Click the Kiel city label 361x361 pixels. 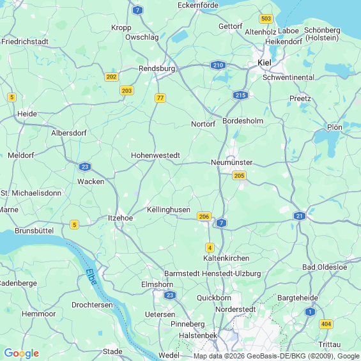pyautogui.click(x=265, y=63)
